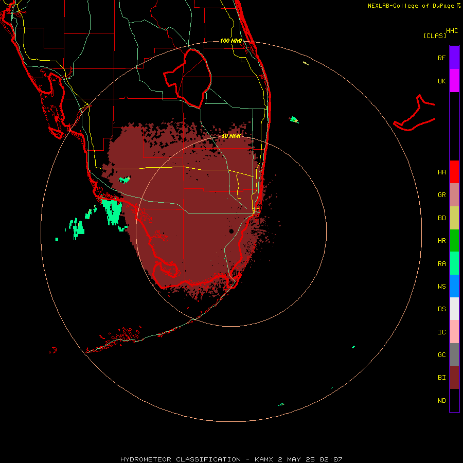Click the BI legend label
Screen dimensions: 463x463
(x=441, y=378)
